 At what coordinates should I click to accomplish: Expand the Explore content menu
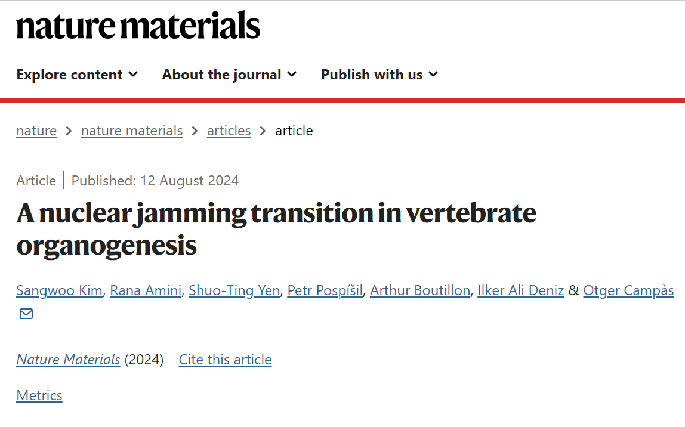coord(78,75)
